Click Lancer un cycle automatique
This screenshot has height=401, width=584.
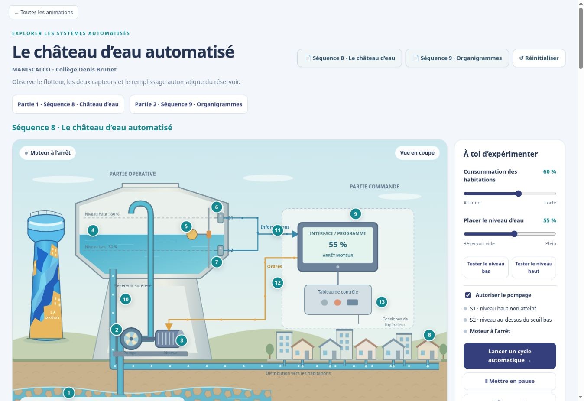coord(510,356)
